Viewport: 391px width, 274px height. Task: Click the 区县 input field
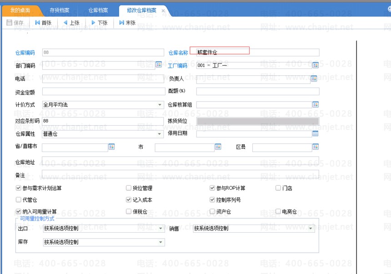[282, 147]
